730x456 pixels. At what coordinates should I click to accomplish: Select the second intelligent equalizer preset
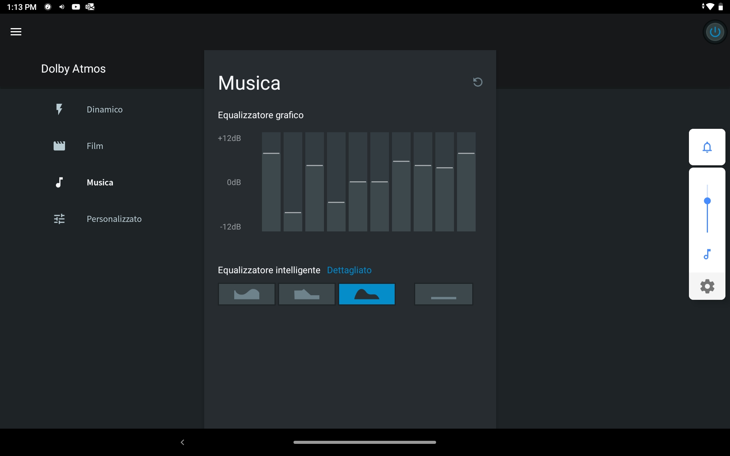306,294
